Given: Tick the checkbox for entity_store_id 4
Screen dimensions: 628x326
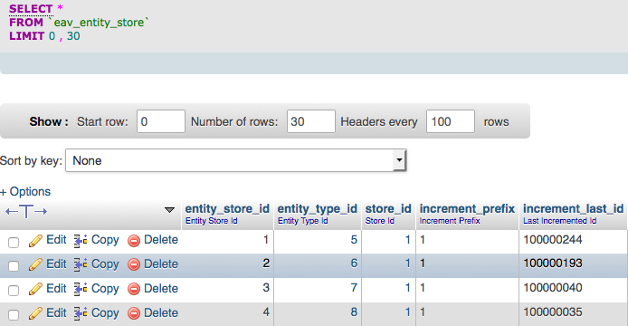Looking at the screenshot, I should pos(14,315).
